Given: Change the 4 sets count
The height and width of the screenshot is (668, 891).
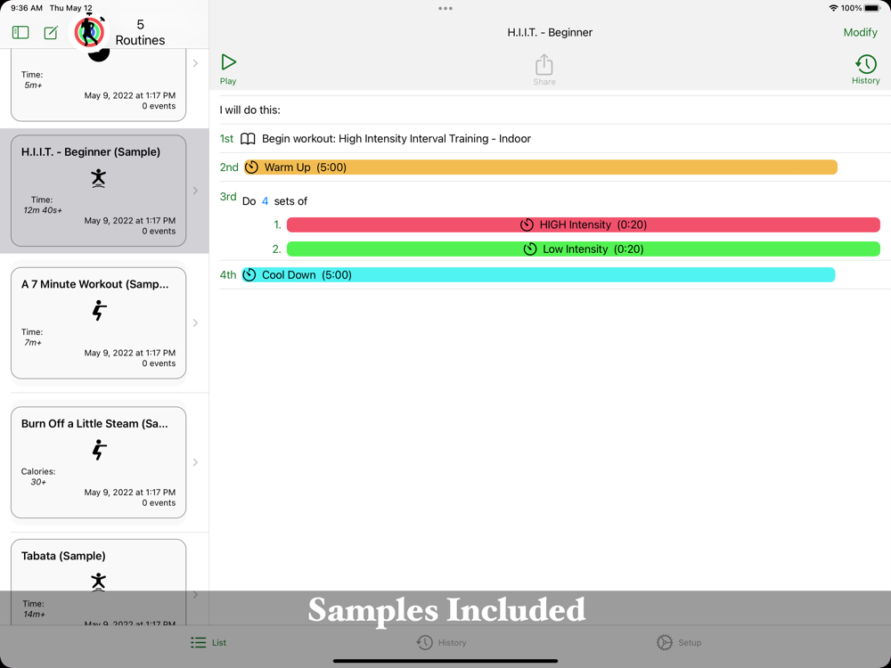Looking at the screenshot, I should (265, 201).
